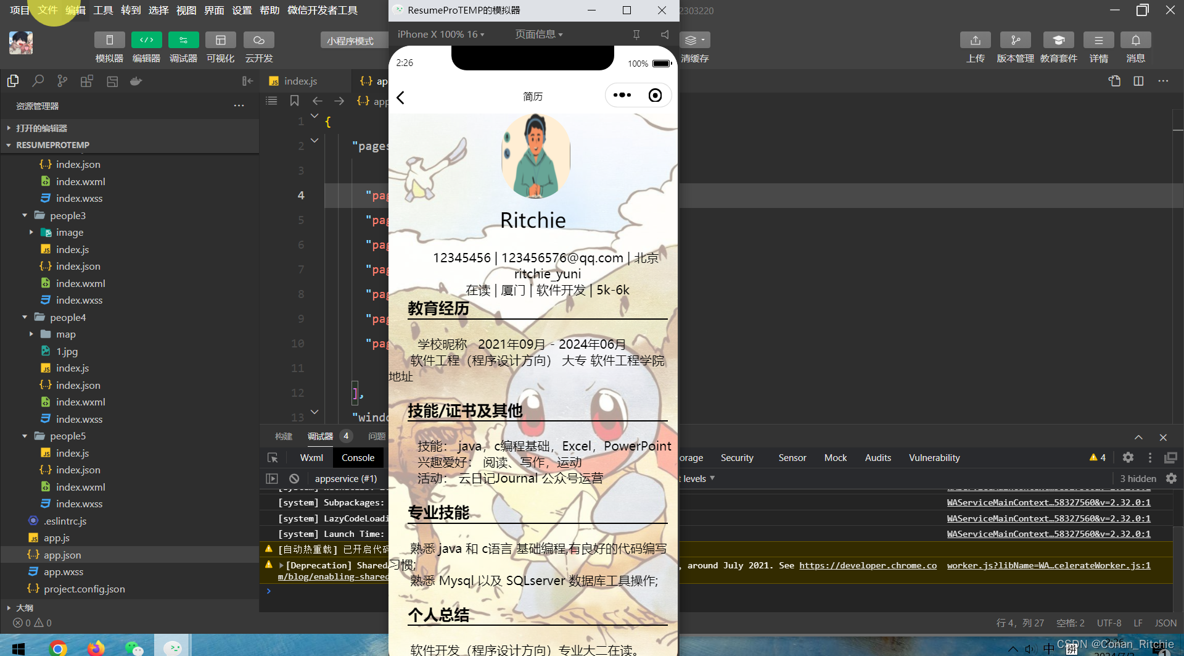Navigate forward with editor right arrow
The image size is (1184, 656).
click(339, 101)
